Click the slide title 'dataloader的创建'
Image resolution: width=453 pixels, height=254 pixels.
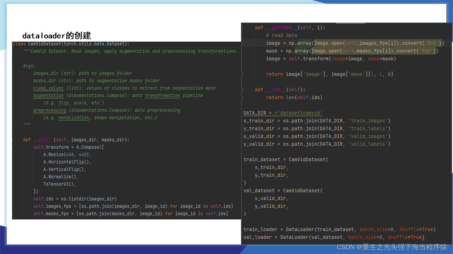[57, 36]
